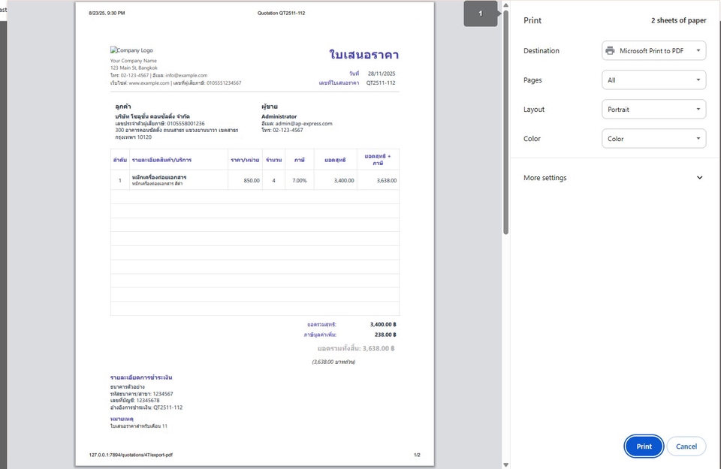Viewport: 721px width, 469px height.
Task: Click the first item row in quotation table
Action: click(x=255, y=180)
